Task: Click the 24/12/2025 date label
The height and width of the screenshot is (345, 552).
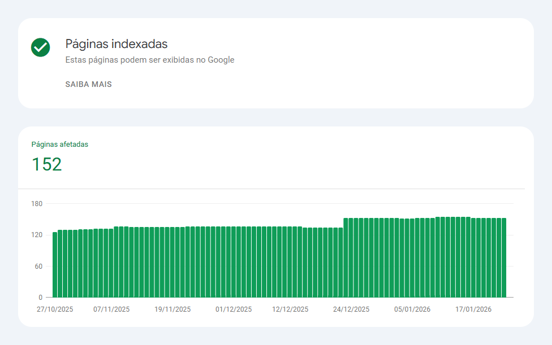Action: (351, 309)
